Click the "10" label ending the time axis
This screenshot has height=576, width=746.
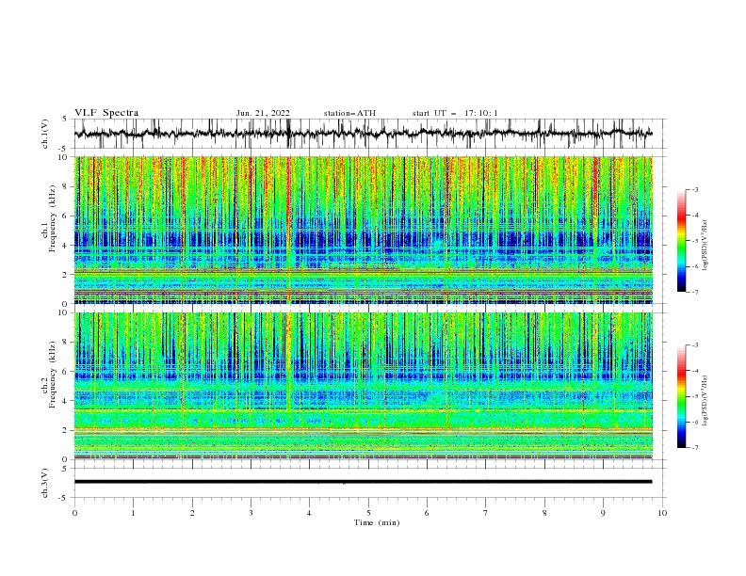pos(662,513)
